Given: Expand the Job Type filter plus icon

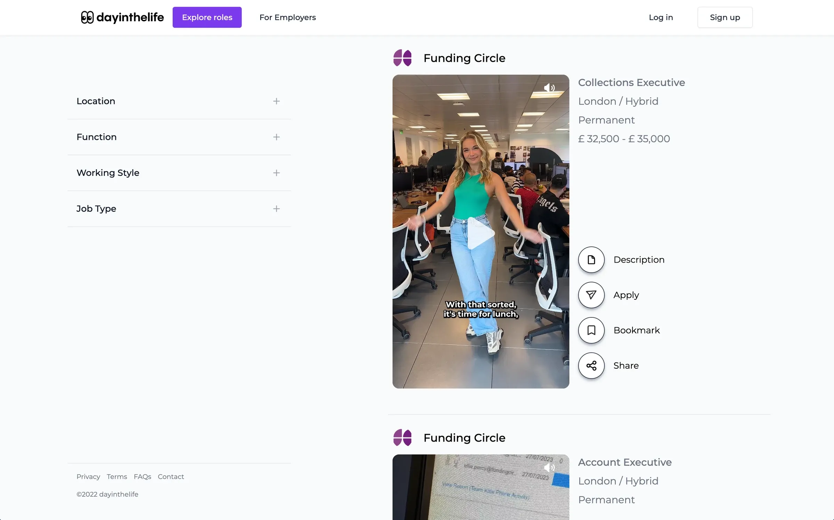Looking at the screenshot, I should (276, 209).
